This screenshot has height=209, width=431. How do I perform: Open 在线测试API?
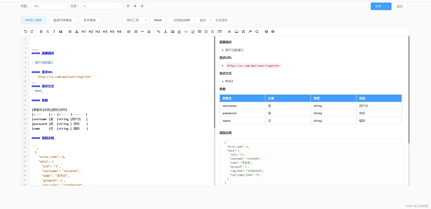point(182,20)
